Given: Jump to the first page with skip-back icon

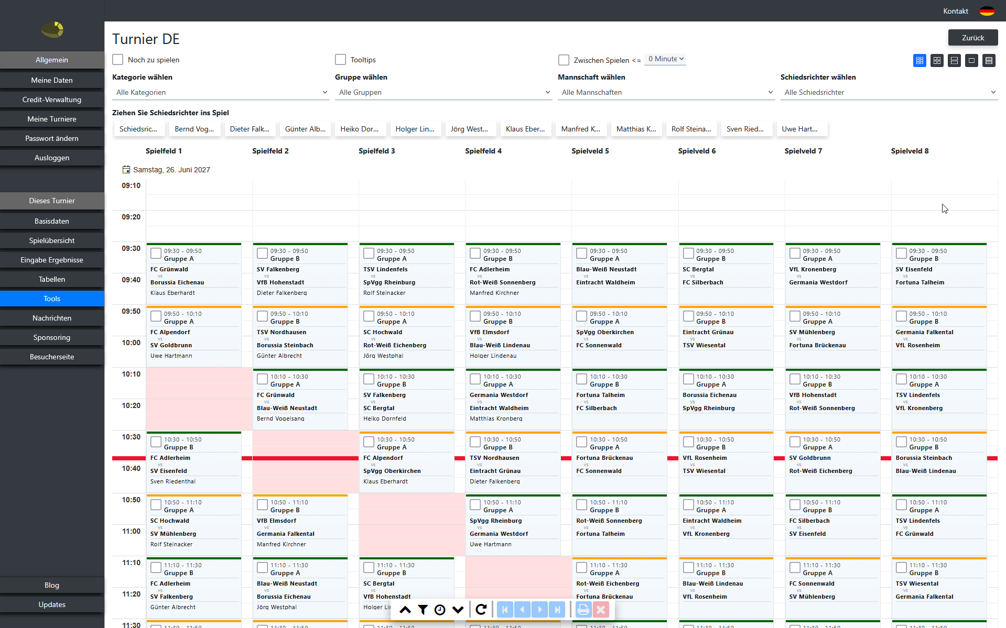Looking at the screenshot, I should click(x=505, y=610).
